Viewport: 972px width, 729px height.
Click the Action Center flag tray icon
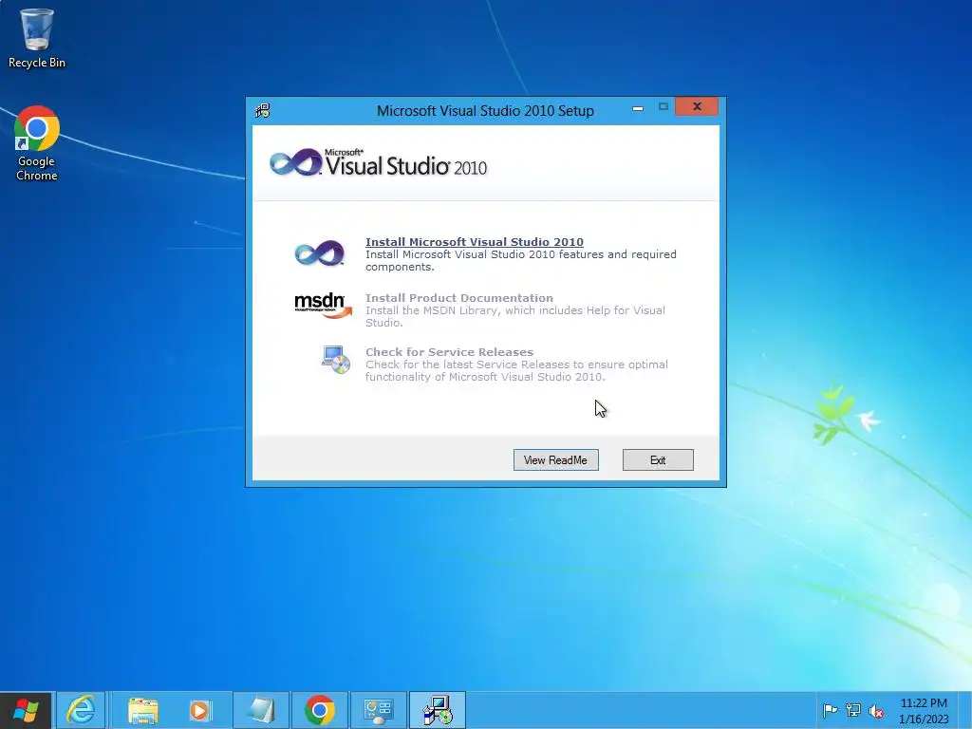[830, 710]
